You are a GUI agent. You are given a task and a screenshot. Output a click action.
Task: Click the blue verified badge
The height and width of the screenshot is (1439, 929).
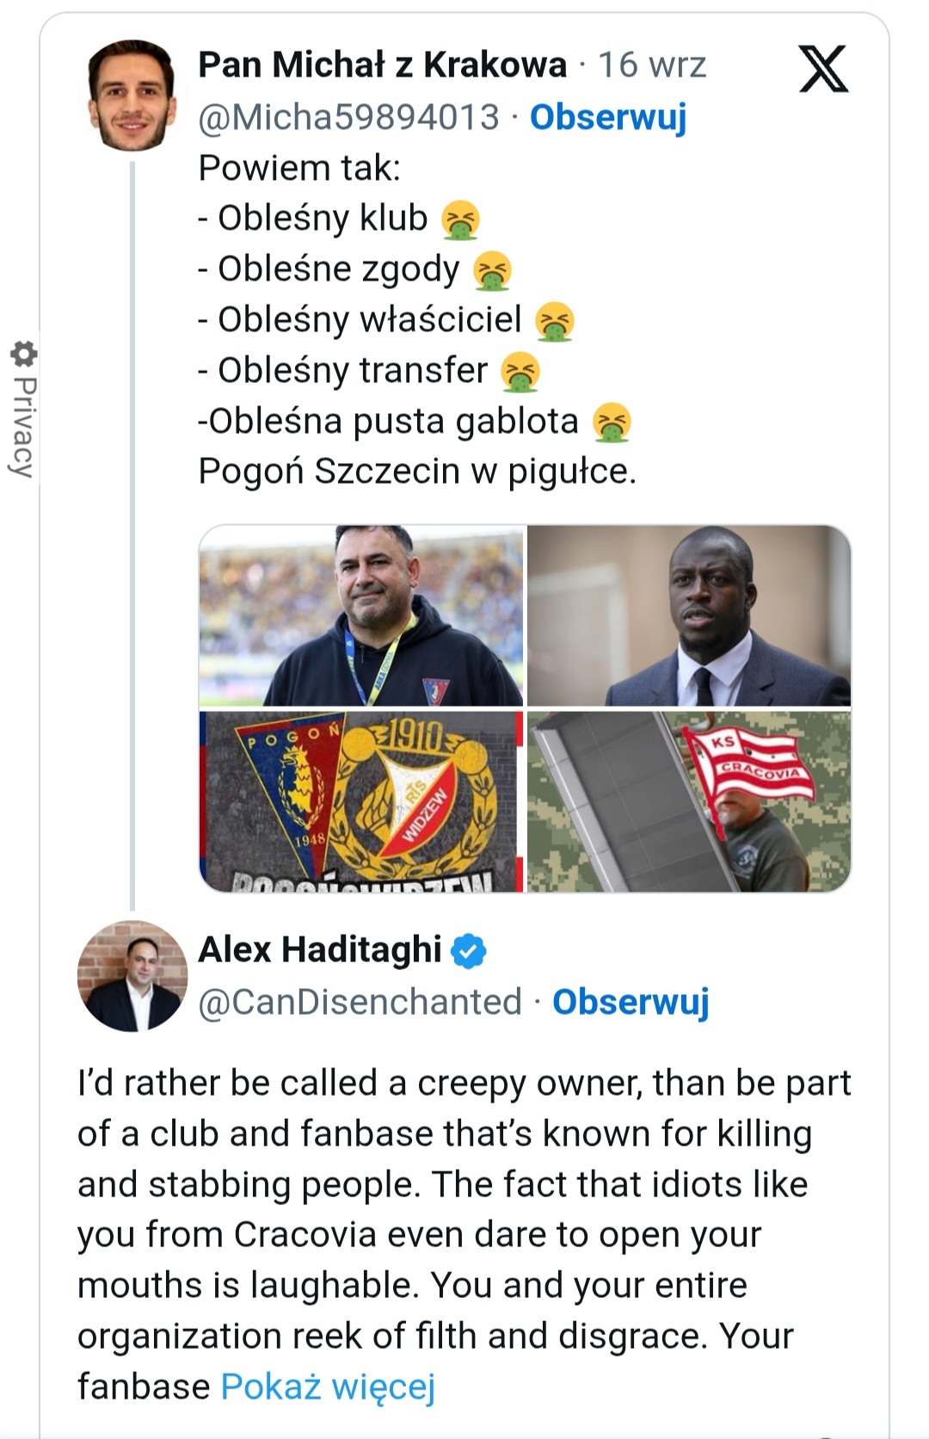pyautogui.click(x=469, y=951)
